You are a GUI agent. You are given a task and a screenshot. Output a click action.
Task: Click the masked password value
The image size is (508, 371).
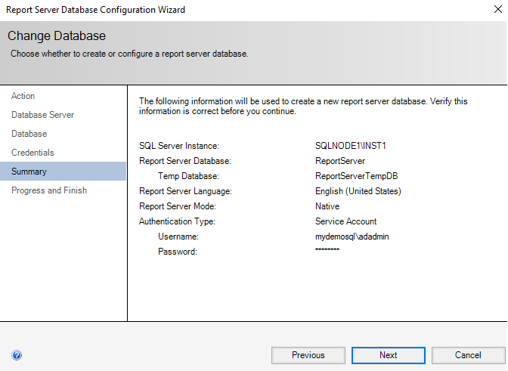tap(327, 250)
